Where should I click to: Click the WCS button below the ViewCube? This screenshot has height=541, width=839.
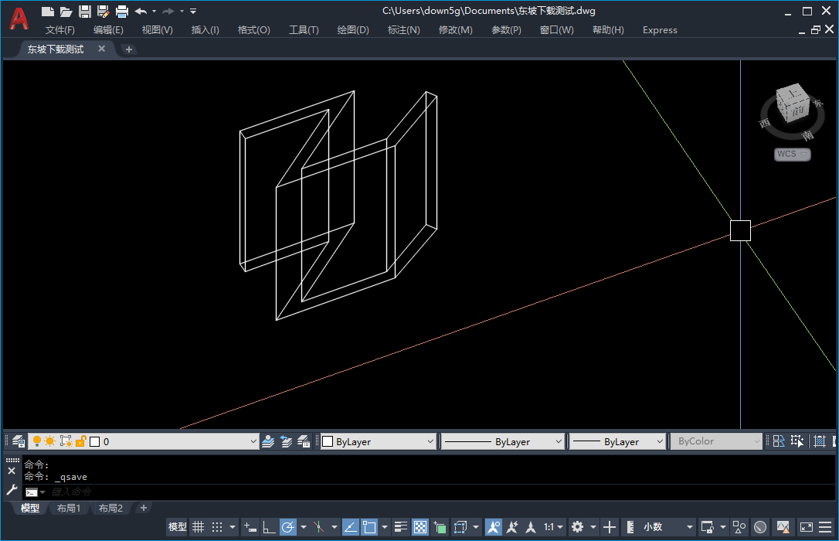(x=790, y=154)
